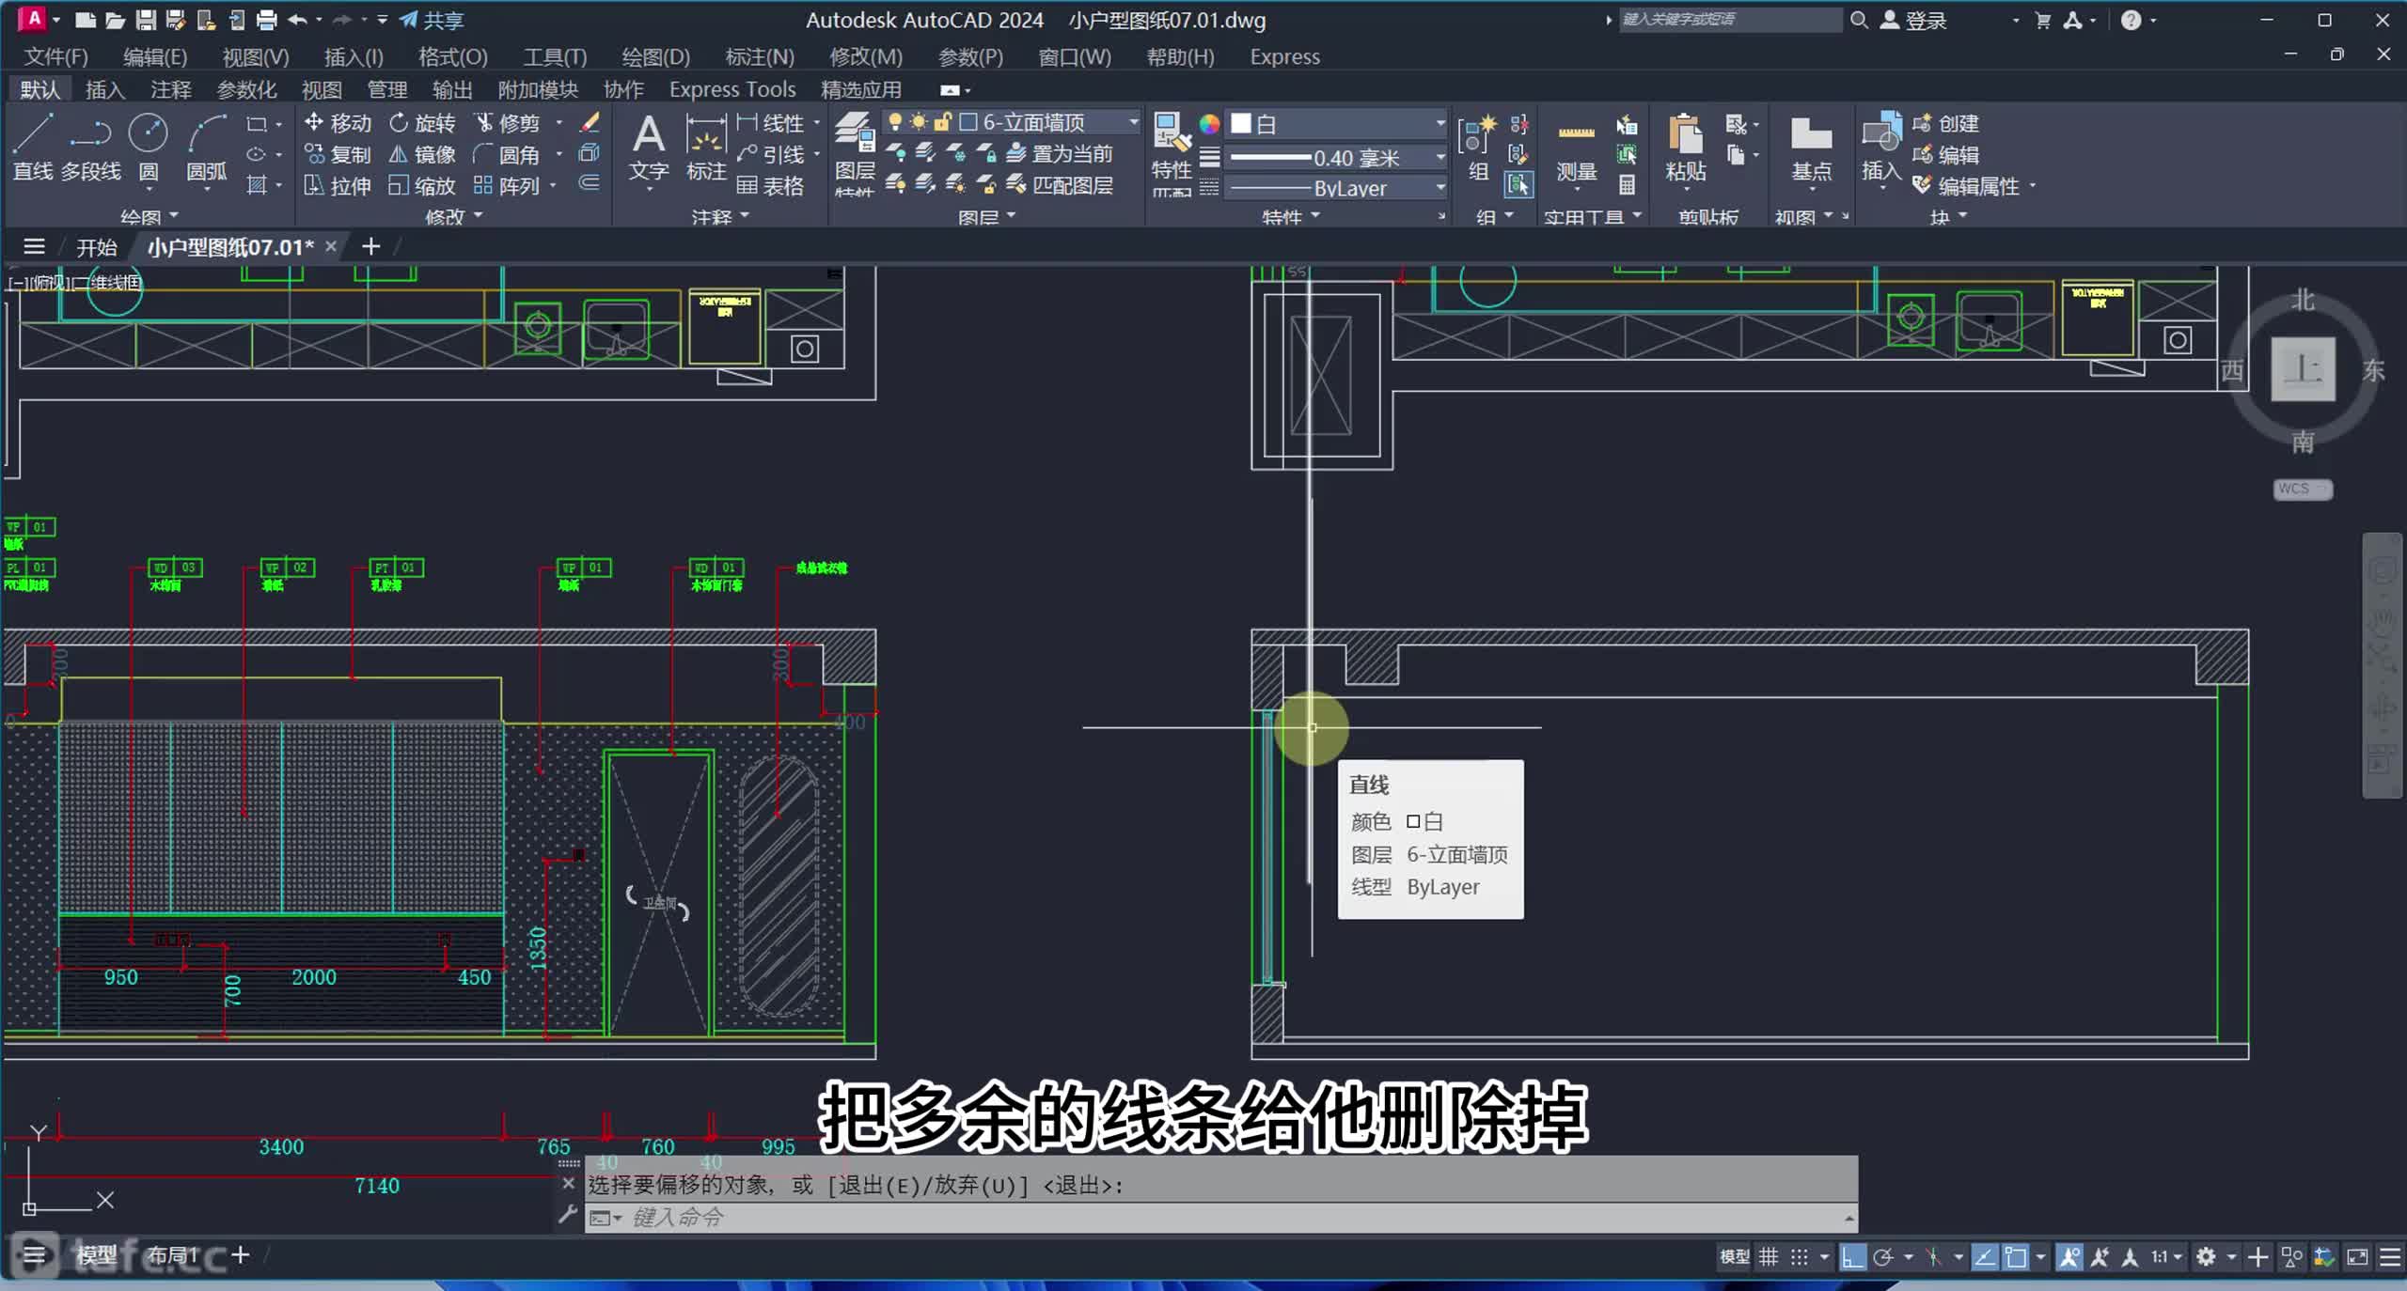Click 匹配图层 match layer button
2407x1291 pixels.
(1061, 185)
